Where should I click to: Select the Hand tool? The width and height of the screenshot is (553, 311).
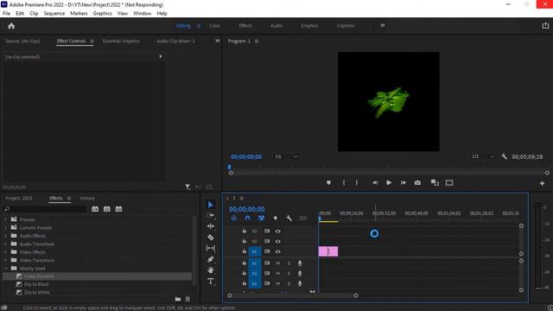(x=211, y=270)
